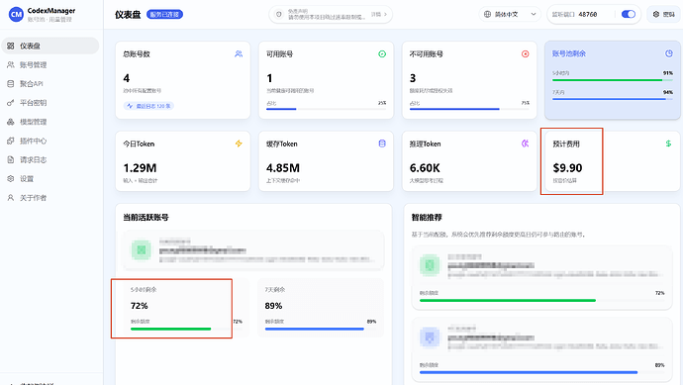Image resolution: width=683 pixels, height=385 pixels.
Task: Click the 仪表盘 page title
Action: (x=128, y=15)
